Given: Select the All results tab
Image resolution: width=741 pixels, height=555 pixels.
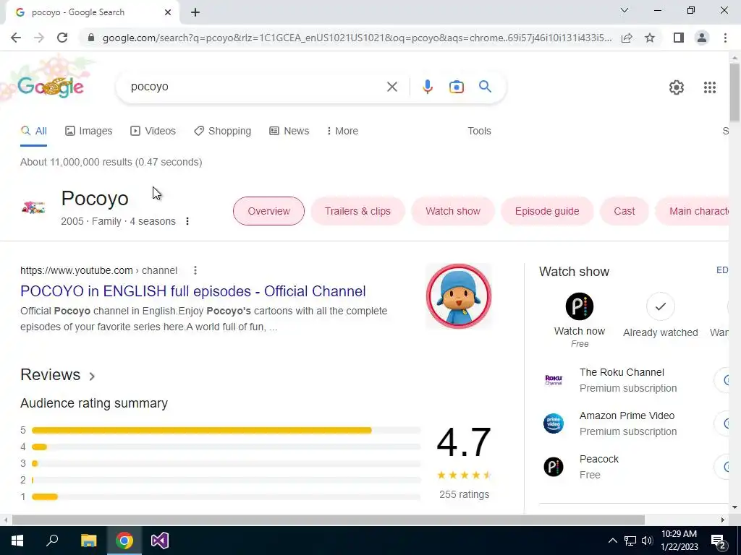Looking at the screenshot, I should click(33, 132).
